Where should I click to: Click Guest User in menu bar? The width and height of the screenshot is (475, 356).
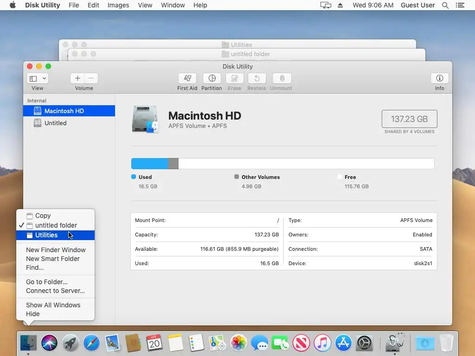pyautogui.click(x=418, y=5)
